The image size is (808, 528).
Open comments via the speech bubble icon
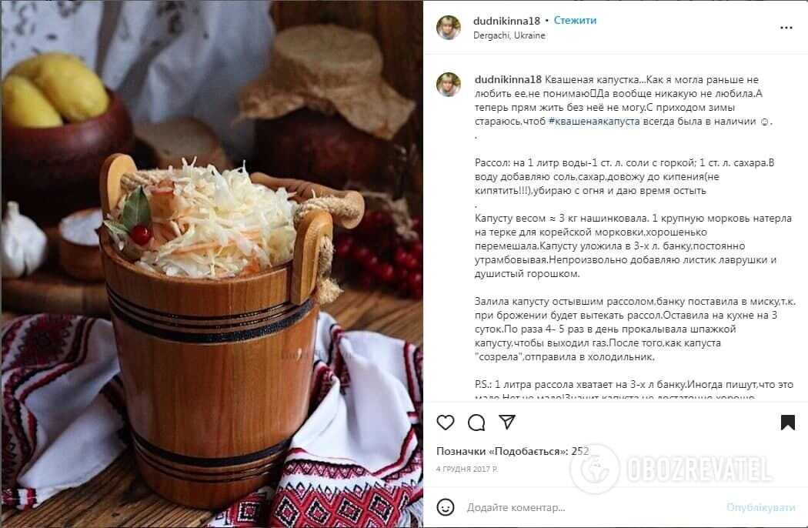click(476, 423)
